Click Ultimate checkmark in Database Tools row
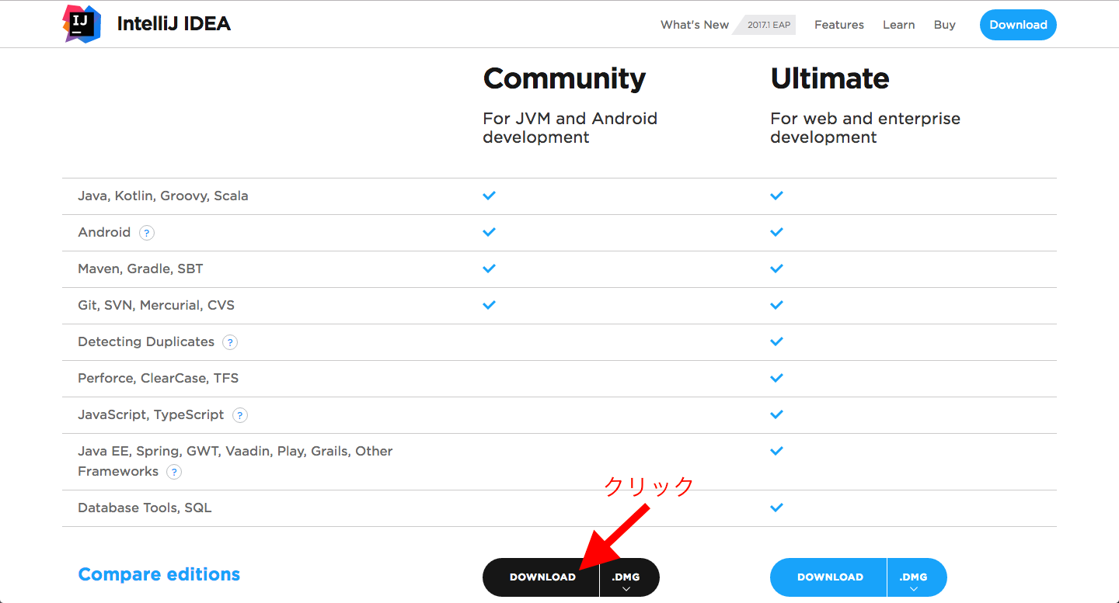Screen dimensions: 1119x603 pos(776,508)
